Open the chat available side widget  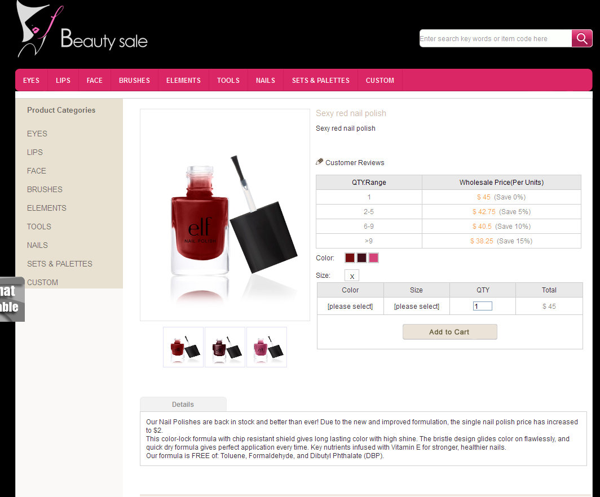12,299
